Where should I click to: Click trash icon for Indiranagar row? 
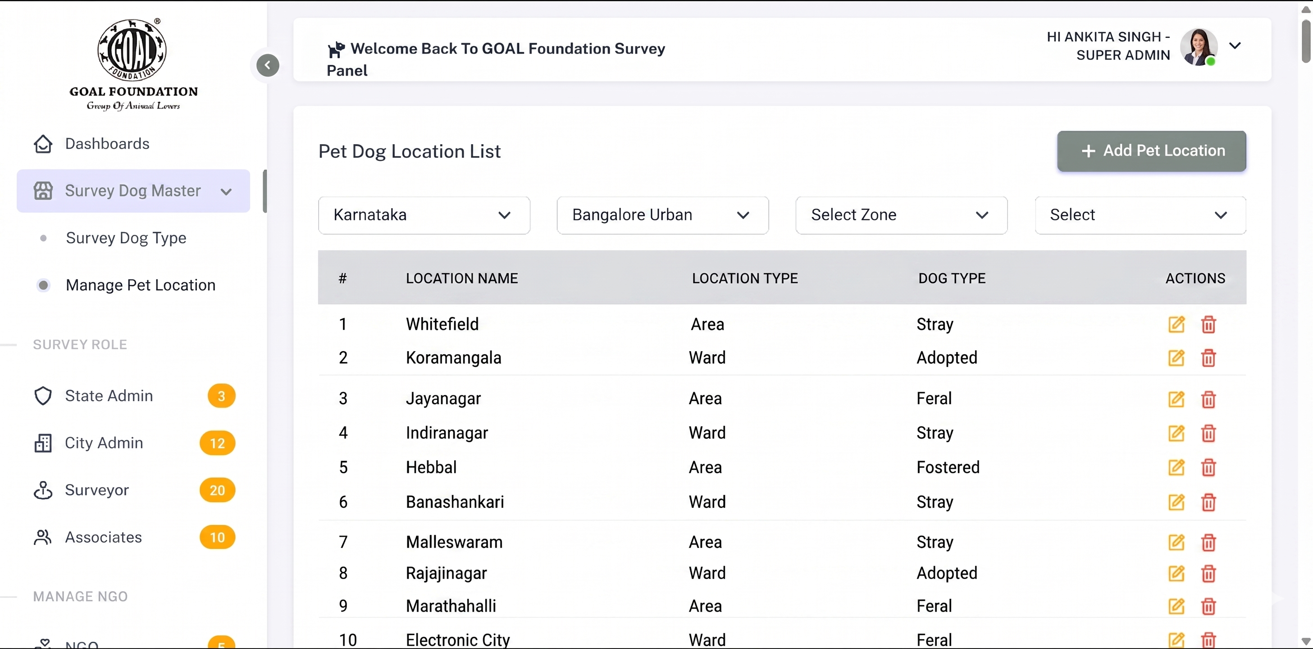(x=1208, y=433)
